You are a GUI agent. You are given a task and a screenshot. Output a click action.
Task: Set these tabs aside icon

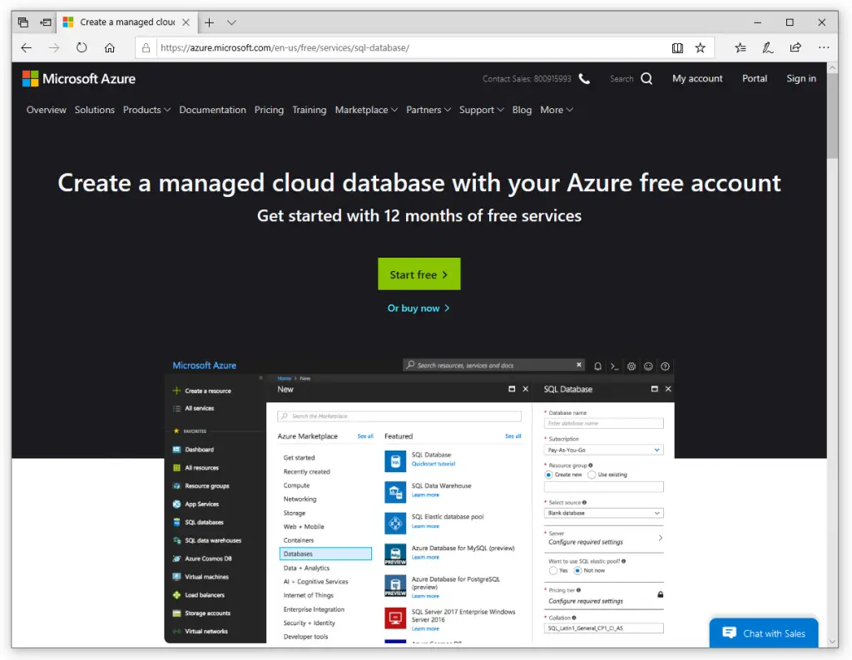coord(46,22)
